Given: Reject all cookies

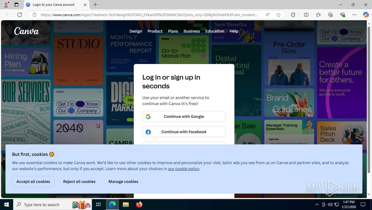Looking at the screenshot, I should click(79, 182).
